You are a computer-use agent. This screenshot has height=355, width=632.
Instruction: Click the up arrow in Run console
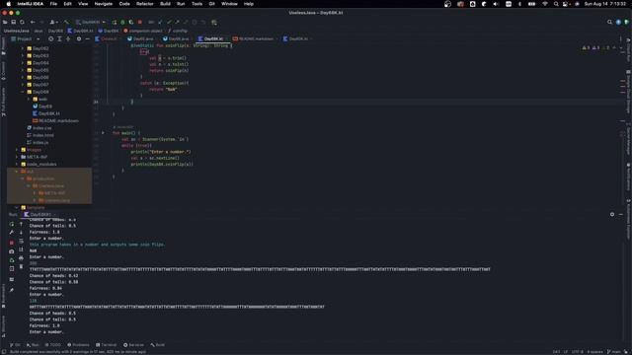(22, 224)
